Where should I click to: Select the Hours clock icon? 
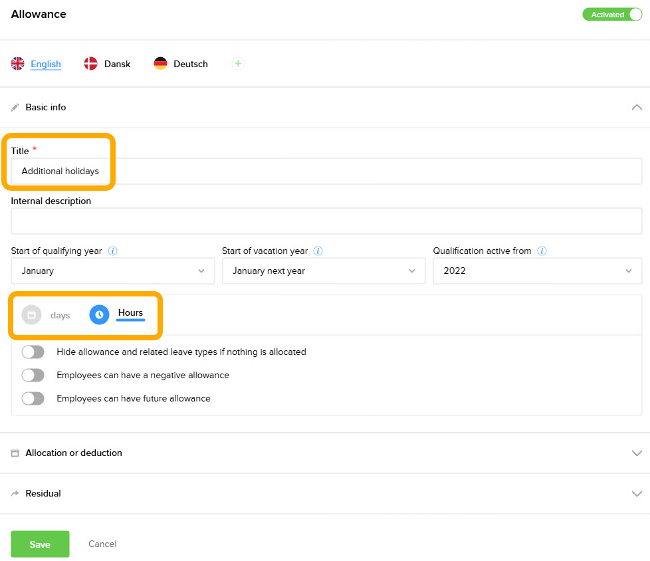click(x=99, y=315)
